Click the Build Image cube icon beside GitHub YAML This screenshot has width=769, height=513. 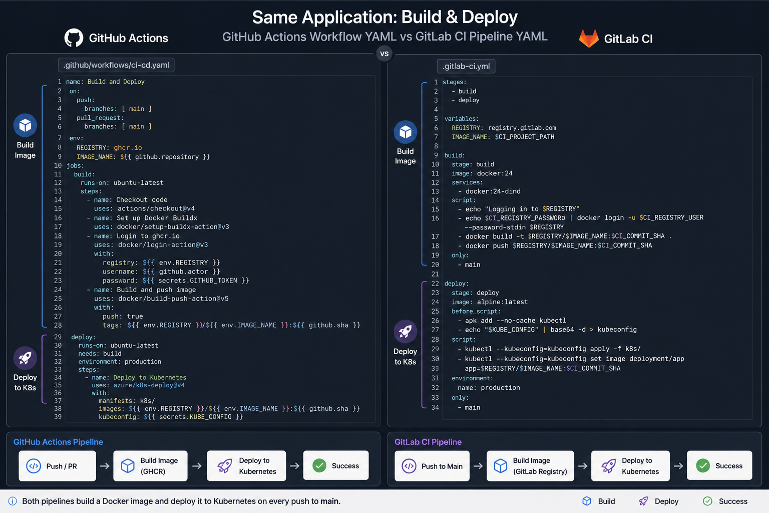25,125
